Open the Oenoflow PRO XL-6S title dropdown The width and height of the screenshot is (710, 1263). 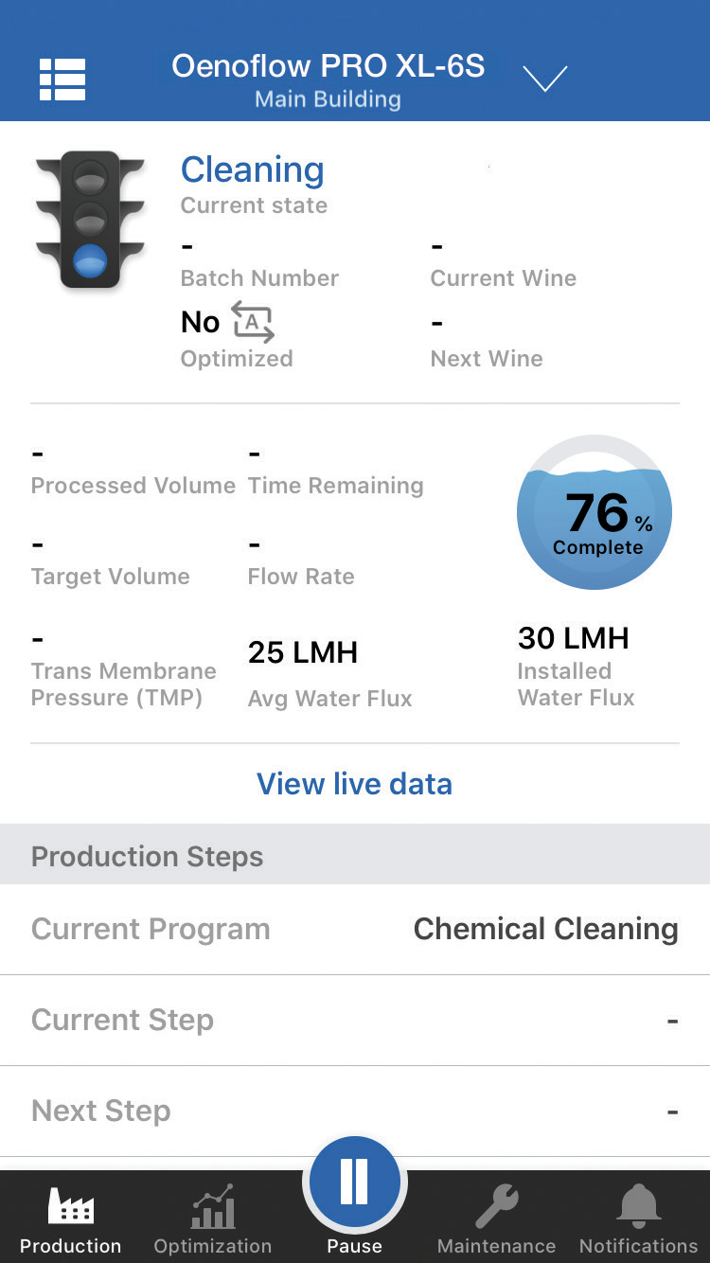pos(328,66)
